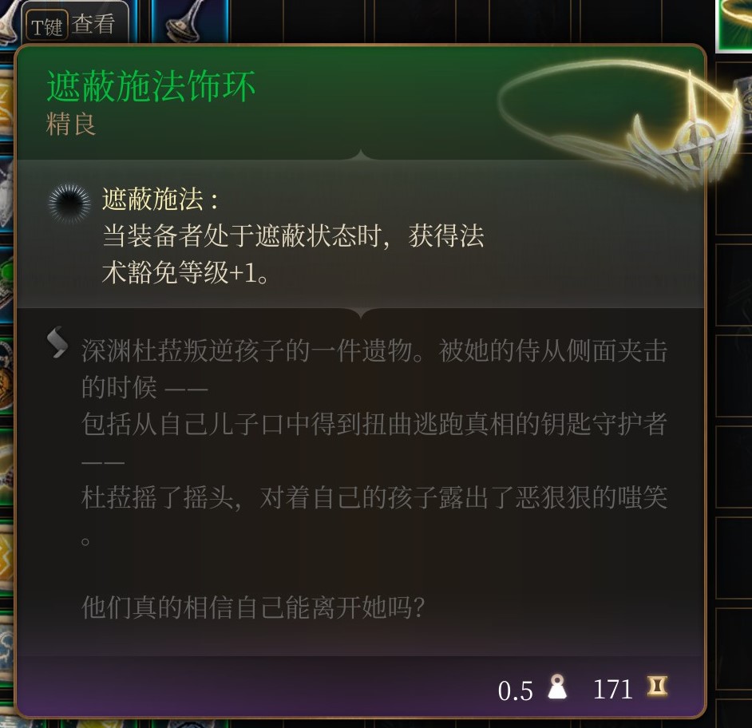Click the 0.5 weight value number

515,690
